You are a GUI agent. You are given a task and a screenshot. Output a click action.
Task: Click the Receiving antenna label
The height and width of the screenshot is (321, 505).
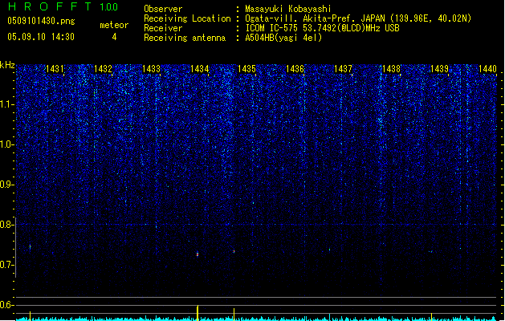tap(185, 38)
